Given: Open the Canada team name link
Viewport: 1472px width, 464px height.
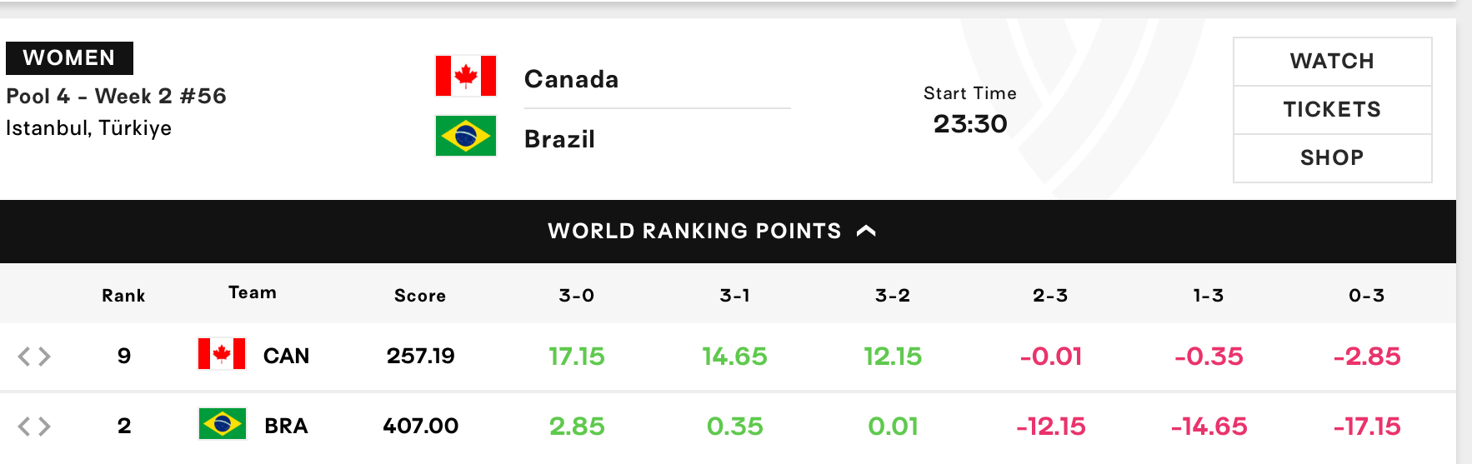Looking at the screenshot, I should (x=572, y=79).
